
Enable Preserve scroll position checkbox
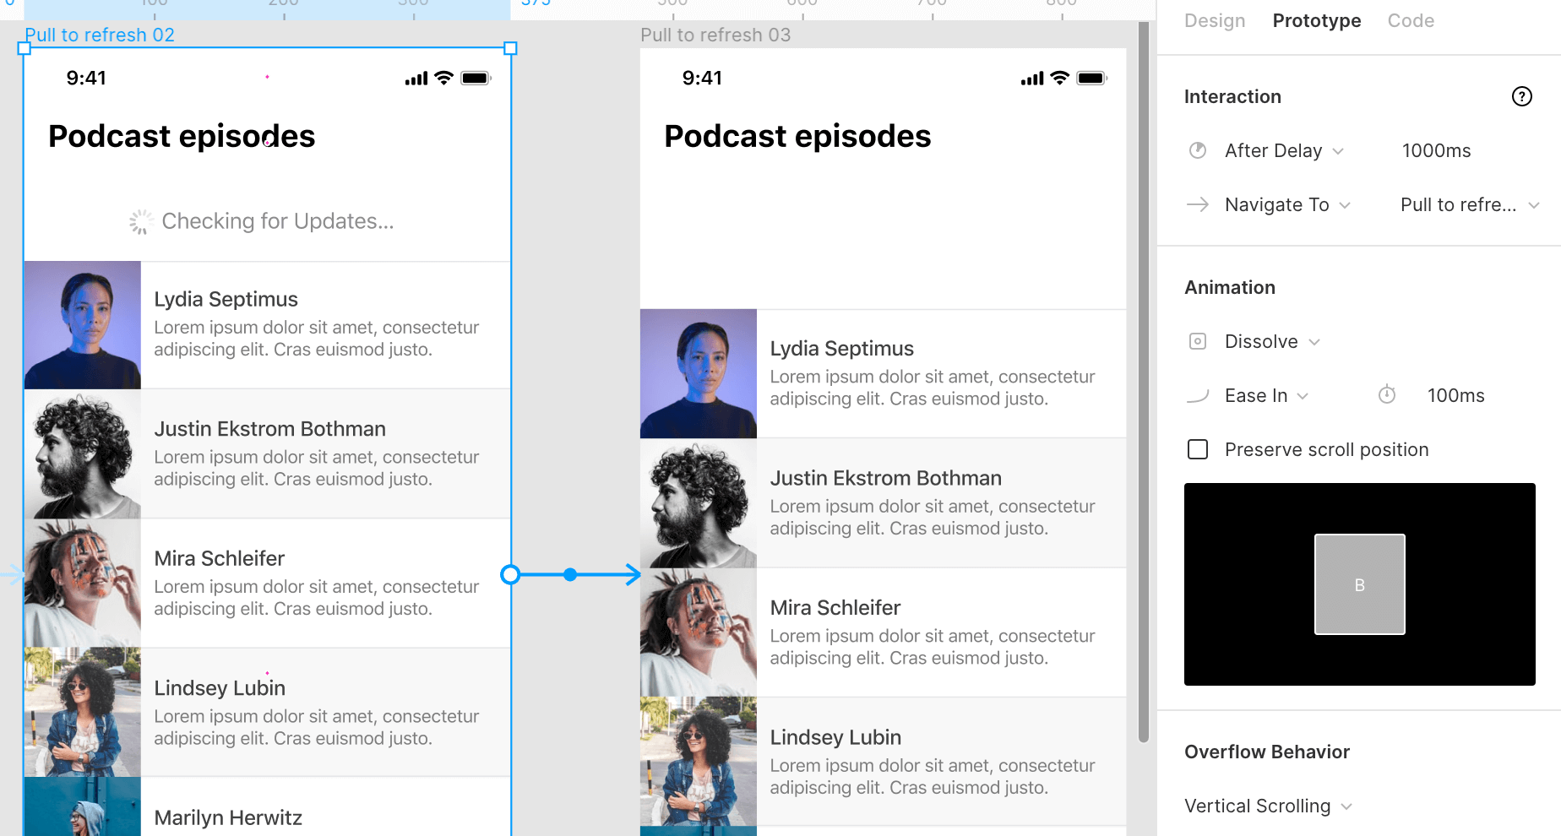click(1198, 449)
